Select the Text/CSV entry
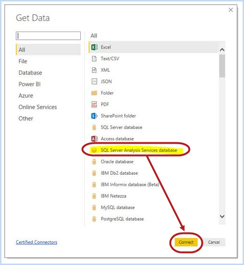The height and width of the screenshot is (265, 244). pos(154,59)
